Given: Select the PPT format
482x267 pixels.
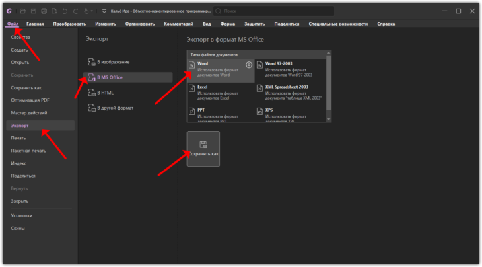Looking at the screenshot, I should click(x=221, y=114).
